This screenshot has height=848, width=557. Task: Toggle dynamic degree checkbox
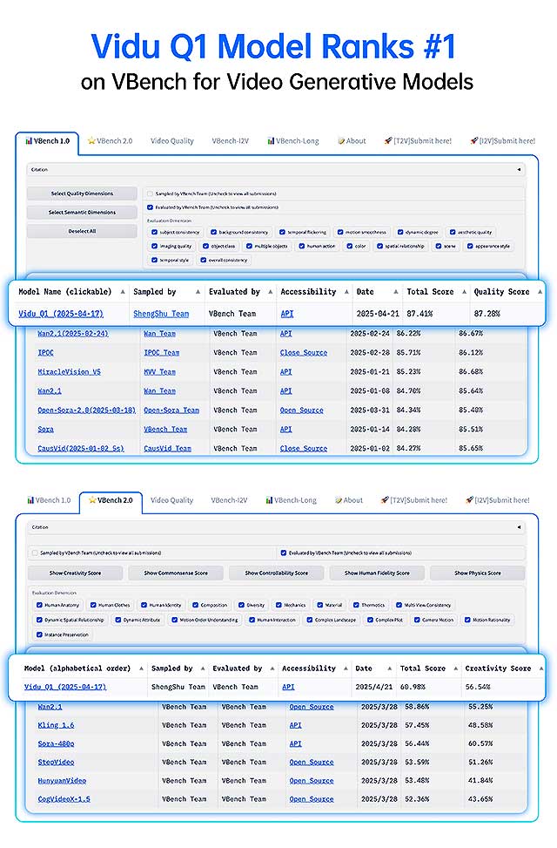click(400, 232)
